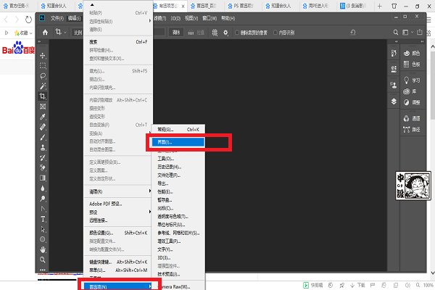Image resolution: width=435 pixels, height=290 pixels.
Task: Open Photoshop search magnifier in options bar
Action: pos(396,33)
